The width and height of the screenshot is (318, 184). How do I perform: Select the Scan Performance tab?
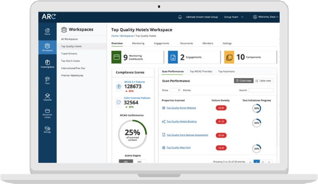[x=173, y=71]
